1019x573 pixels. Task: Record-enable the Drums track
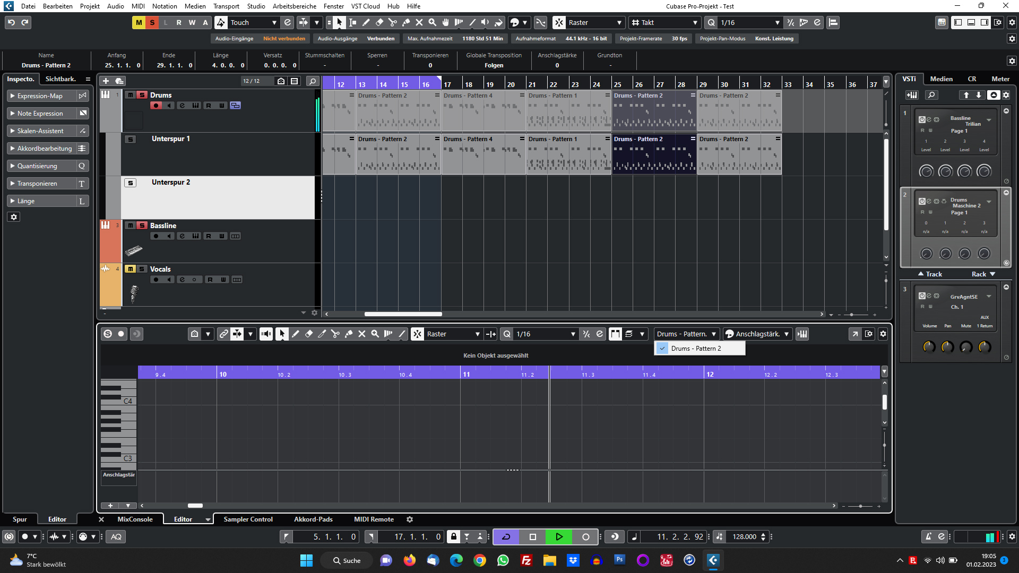tap(156, 106)
